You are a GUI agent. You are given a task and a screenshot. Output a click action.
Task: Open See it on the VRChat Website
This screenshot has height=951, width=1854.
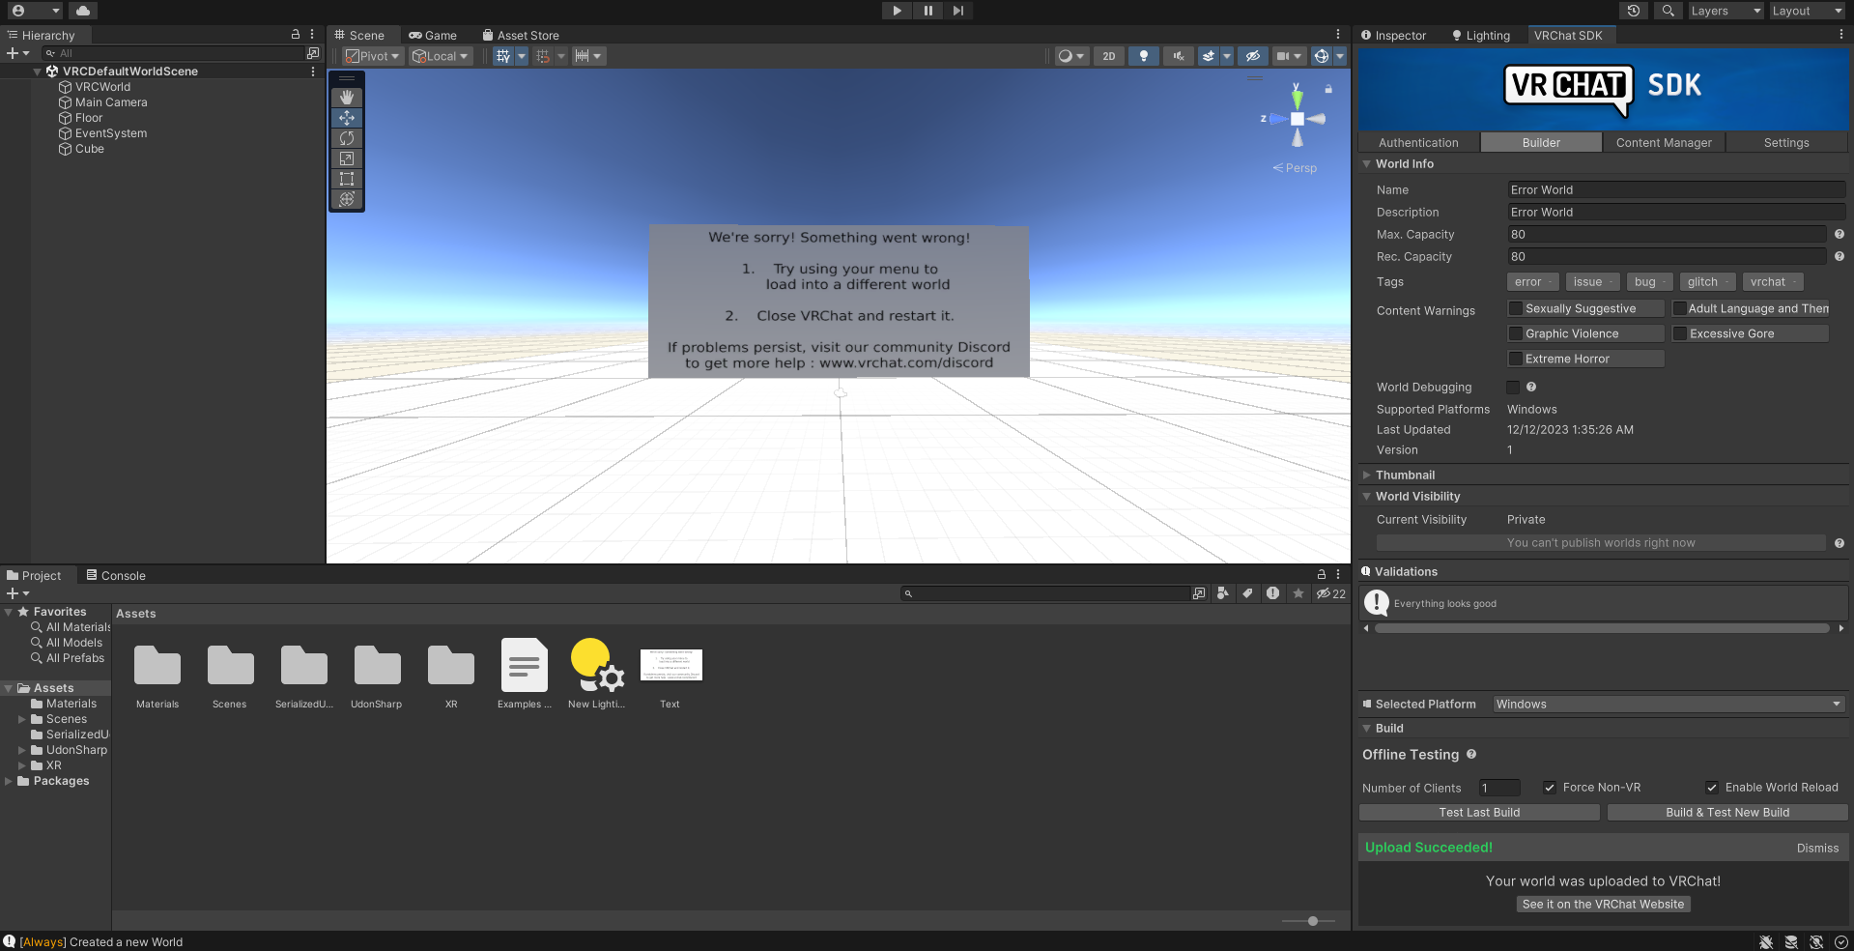point(1603,905)
